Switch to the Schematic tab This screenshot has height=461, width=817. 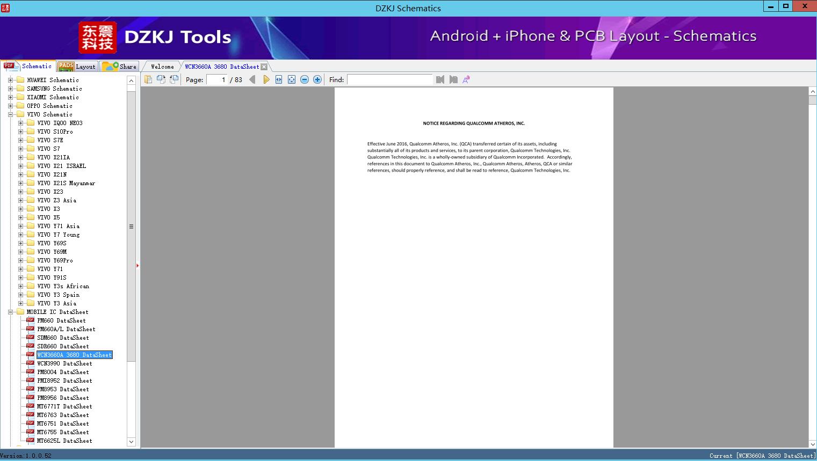(x=28, y=66)
